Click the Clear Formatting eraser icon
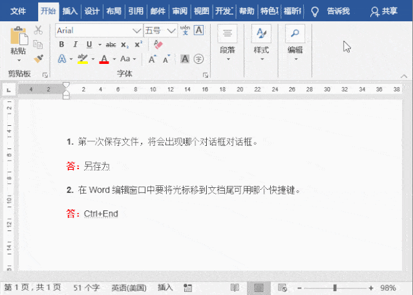This screenshot has width=413, height=295. [158, 45]
